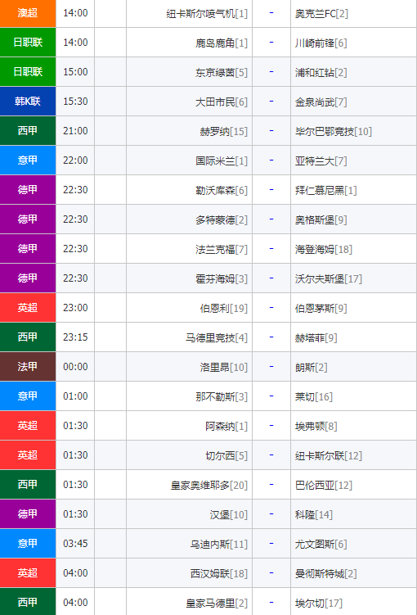The width and height of the screenshot is (417, 615).
Task: Select team 乌迪内斯[11]
Action: pos(219,544)
